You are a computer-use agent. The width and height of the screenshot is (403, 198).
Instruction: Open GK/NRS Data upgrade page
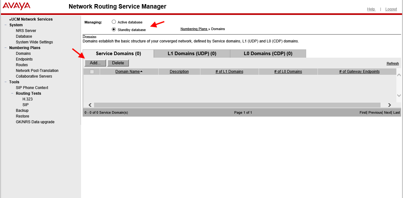[35, 122]
